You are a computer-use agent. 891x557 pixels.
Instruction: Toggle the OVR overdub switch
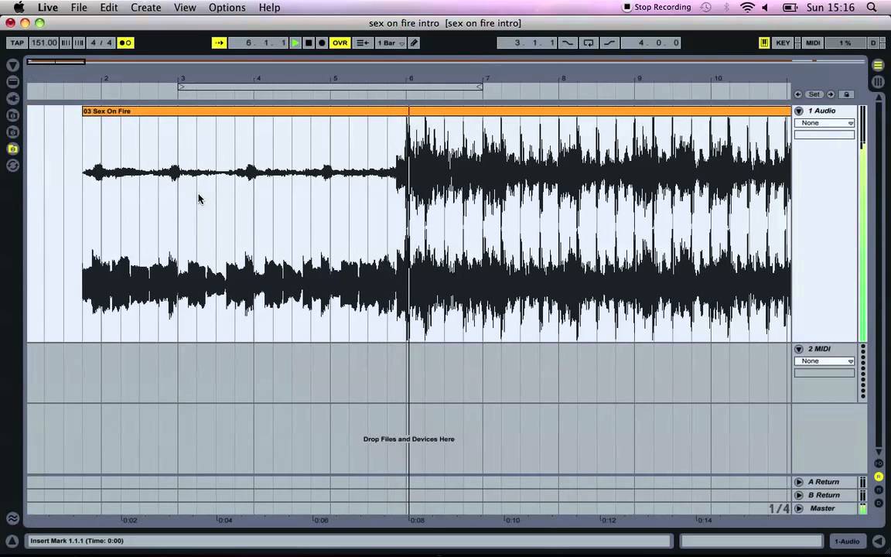pos(340,43)
